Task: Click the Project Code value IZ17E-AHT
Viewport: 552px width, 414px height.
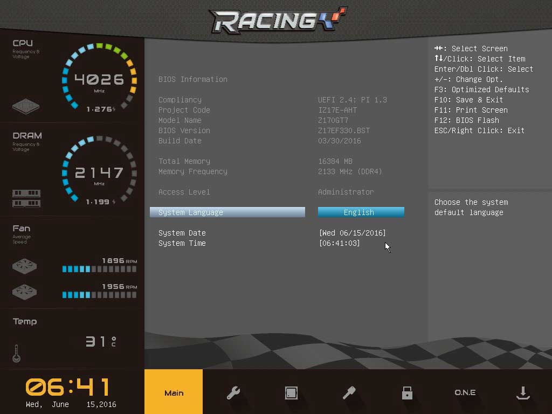Action: tap(337, 110)
